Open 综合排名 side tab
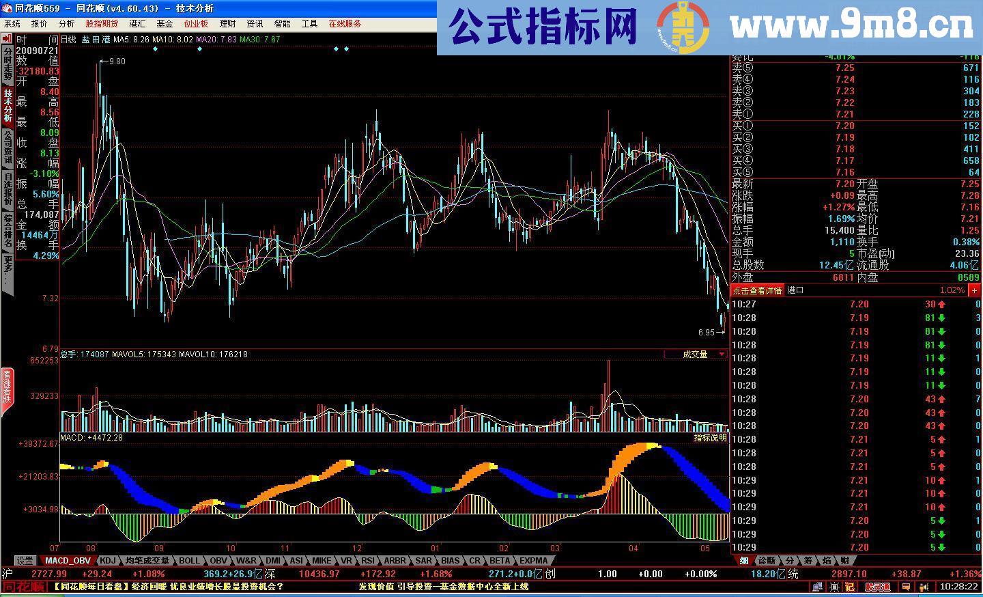The width and height of the screenshot is (983, 597). pos(8,231)
